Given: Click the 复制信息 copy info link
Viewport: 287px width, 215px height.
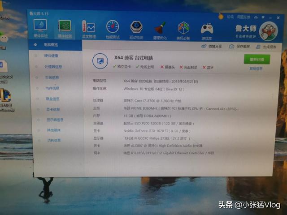Looking at the screenshot, I should tap(256, 69).
